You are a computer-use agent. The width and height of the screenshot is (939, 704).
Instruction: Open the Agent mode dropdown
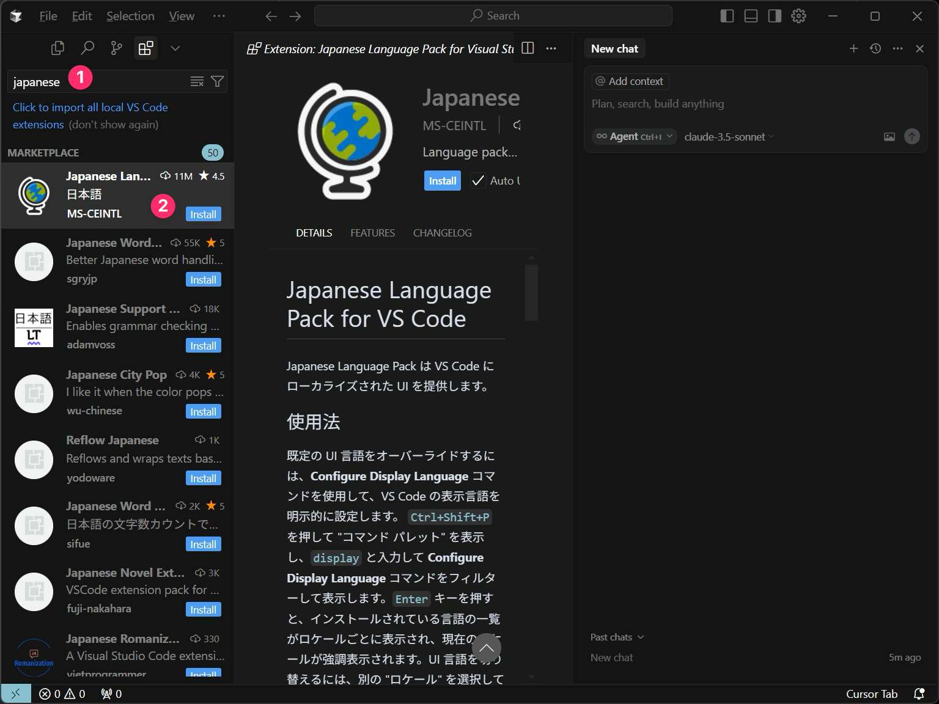tap(634, 136)
